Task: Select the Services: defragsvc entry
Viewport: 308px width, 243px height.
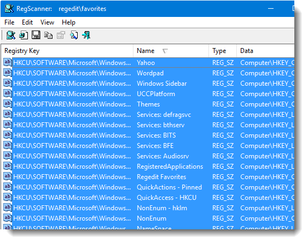Action: click(x=164, y=115)
